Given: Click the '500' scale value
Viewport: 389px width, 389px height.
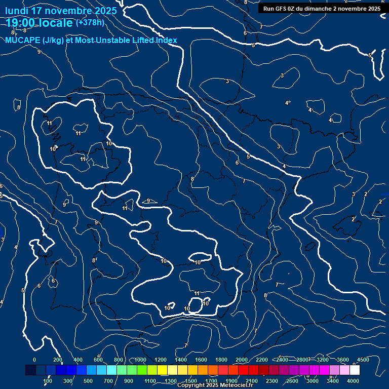Looking at the screenshot, I should (88, 381).
